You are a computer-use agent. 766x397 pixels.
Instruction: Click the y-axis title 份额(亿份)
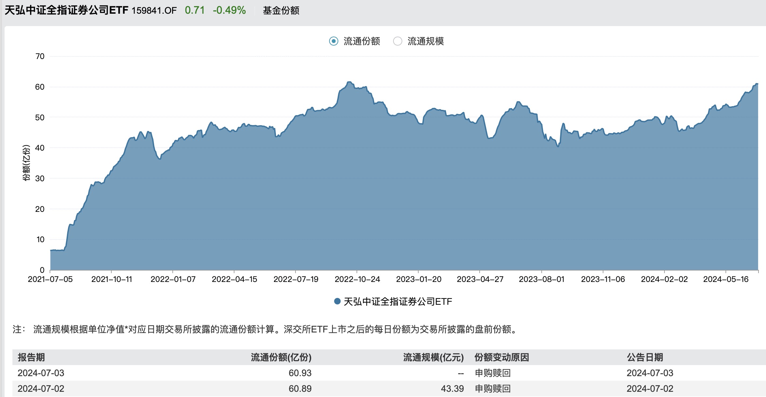click(26, 163)
